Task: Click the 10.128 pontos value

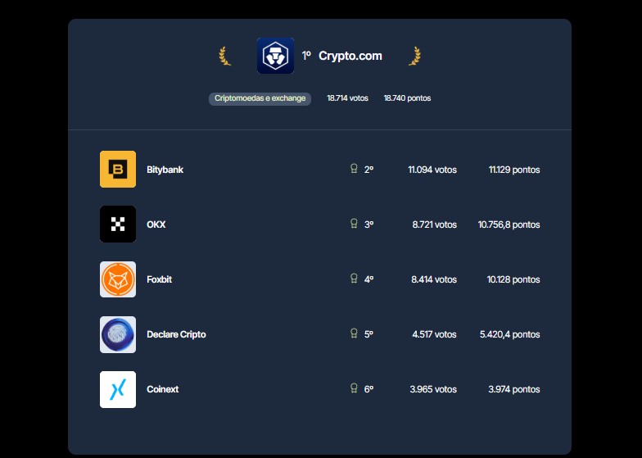Action: tap(513, 279)
